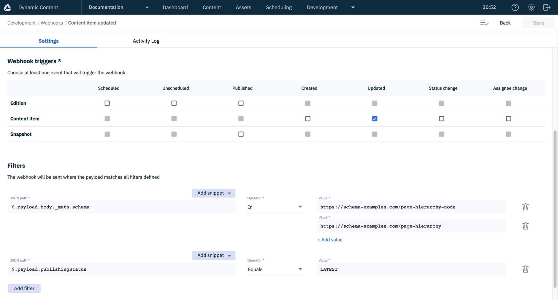Viewport: 558px width, 300px height.
Task: Open Add snippet dropdown for schema filter
Action: pyautogui.click(x=214, y=193)
